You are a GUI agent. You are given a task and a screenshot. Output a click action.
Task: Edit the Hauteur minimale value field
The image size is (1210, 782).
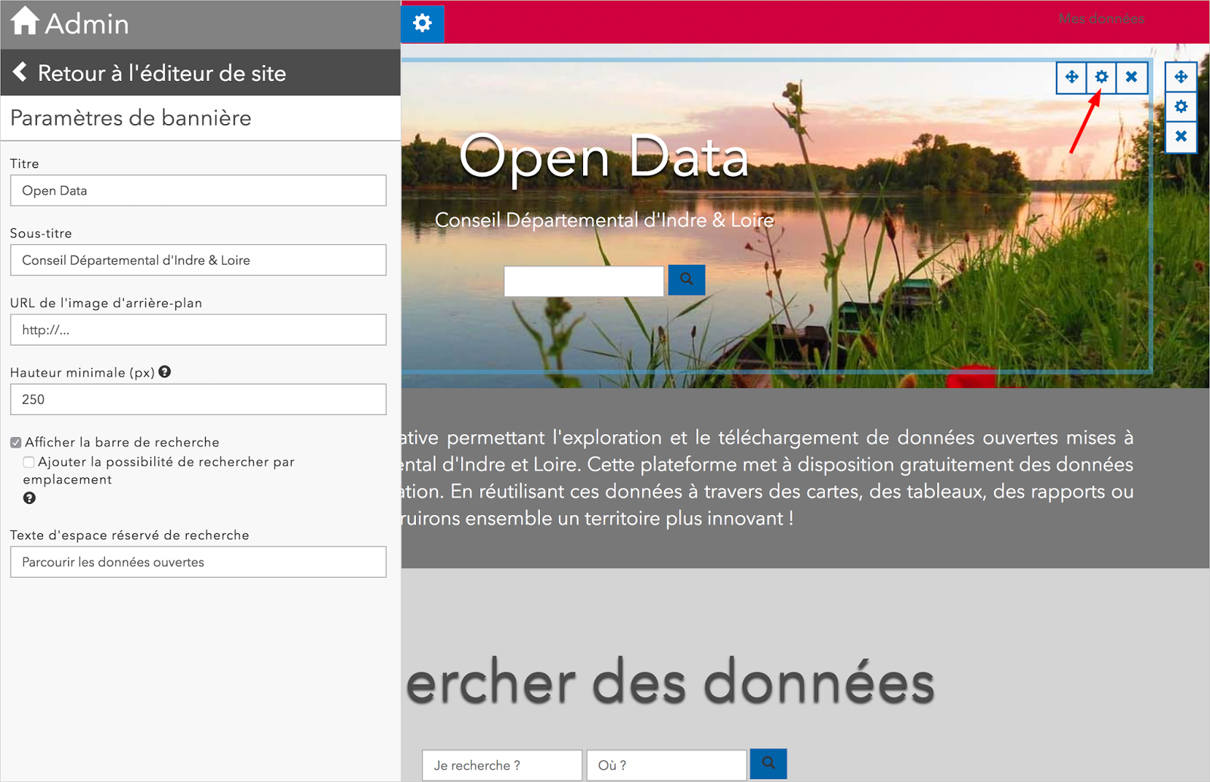click(x=198, y=399)
